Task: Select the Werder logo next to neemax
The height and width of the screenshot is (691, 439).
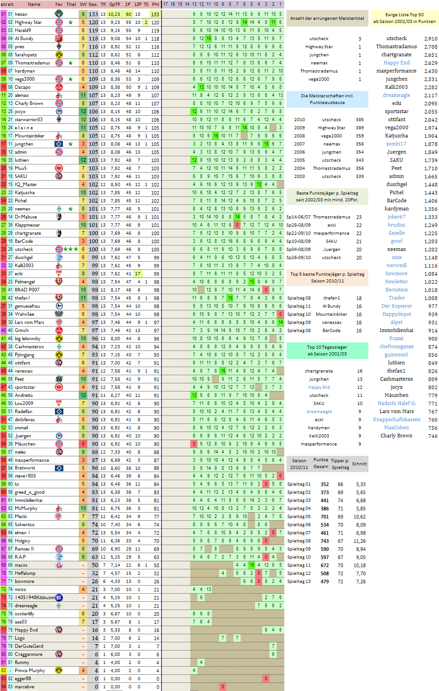Action: 58,209
